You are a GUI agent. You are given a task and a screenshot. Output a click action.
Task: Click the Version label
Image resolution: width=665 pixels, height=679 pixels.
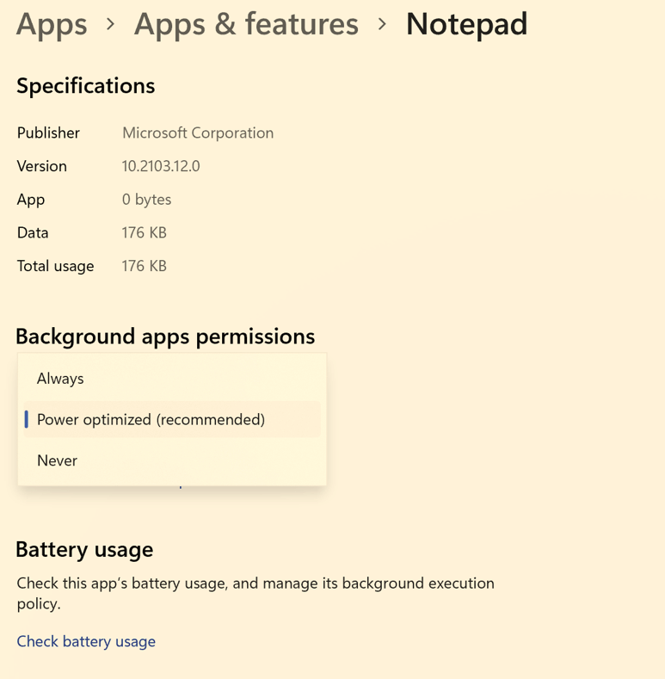pyautogui.click(x=41, y=166)
